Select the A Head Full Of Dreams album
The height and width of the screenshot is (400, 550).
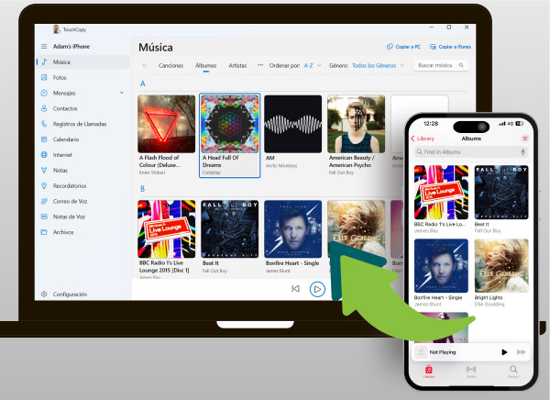230,135
